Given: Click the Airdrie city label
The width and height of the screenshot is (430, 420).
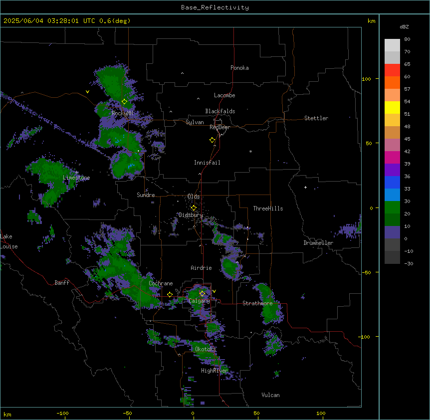Looking at the screenshot, I should [202, 268].
